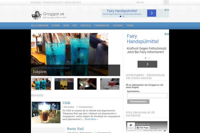Viewport: 200px width, 133px height.
Task: Open the Groggar.se logo homepage link
Action: [x=49, y=15]
